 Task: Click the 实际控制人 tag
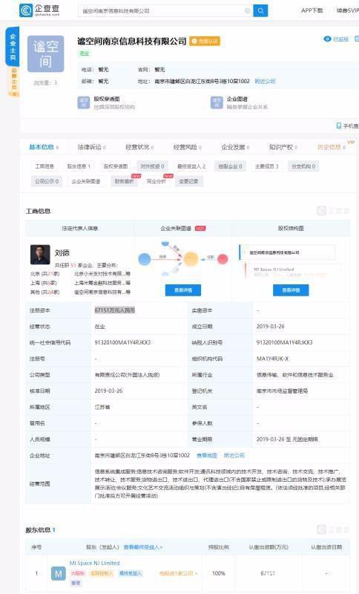click(x=102, y=573)
